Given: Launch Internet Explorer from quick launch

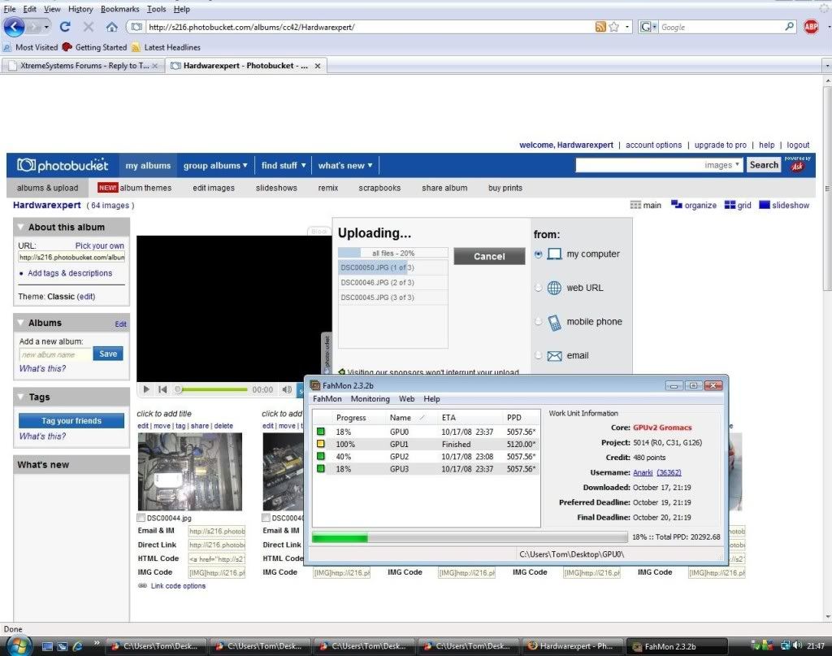Looking at the screenshot, I should click(x=77, y=646).
